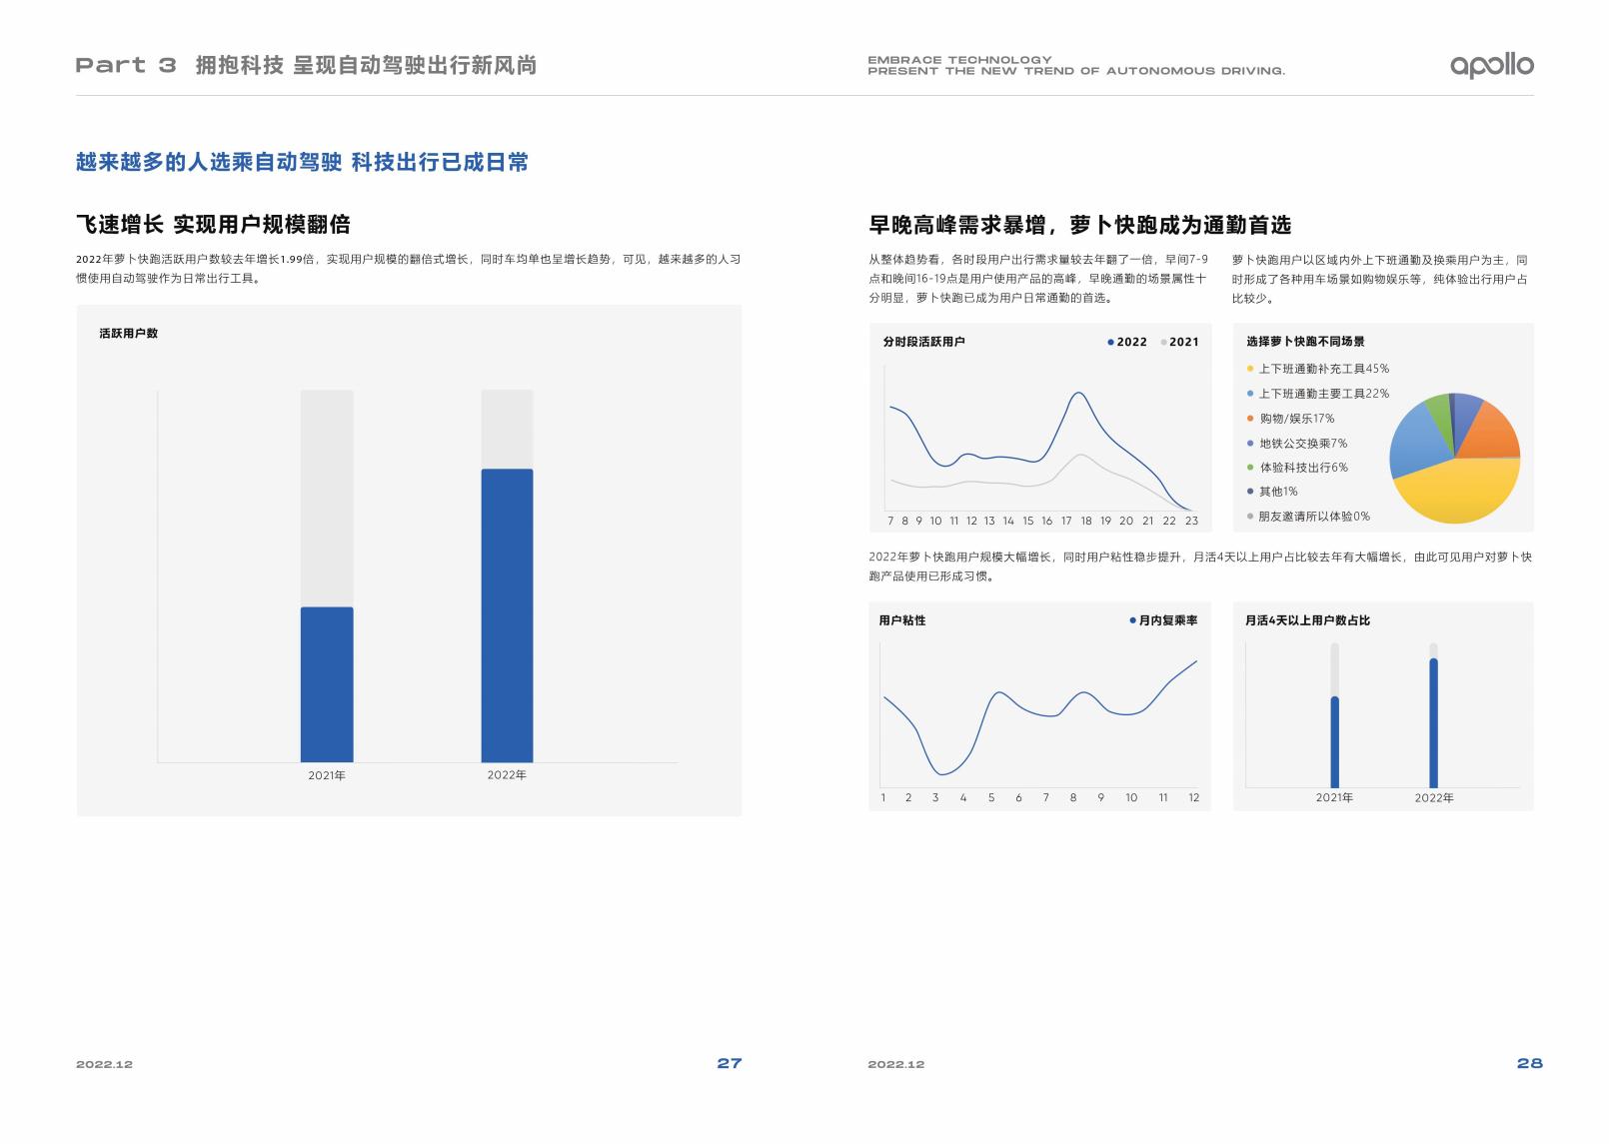This screenshot has width=1609, height=1144.
Task: Click paragraph starting '萝卜快跑用户以区域内外上下班通勤'
Action: [x=1380, y=279]
